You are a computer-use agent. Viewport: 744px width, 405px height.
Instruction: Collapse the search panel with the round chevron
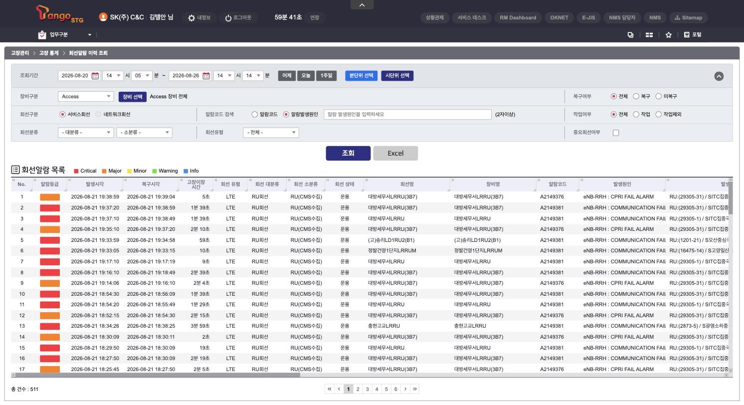click(x=719, y=76)
